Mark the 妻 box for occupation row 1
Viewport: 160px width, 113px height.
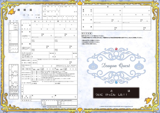pos(37,72)
